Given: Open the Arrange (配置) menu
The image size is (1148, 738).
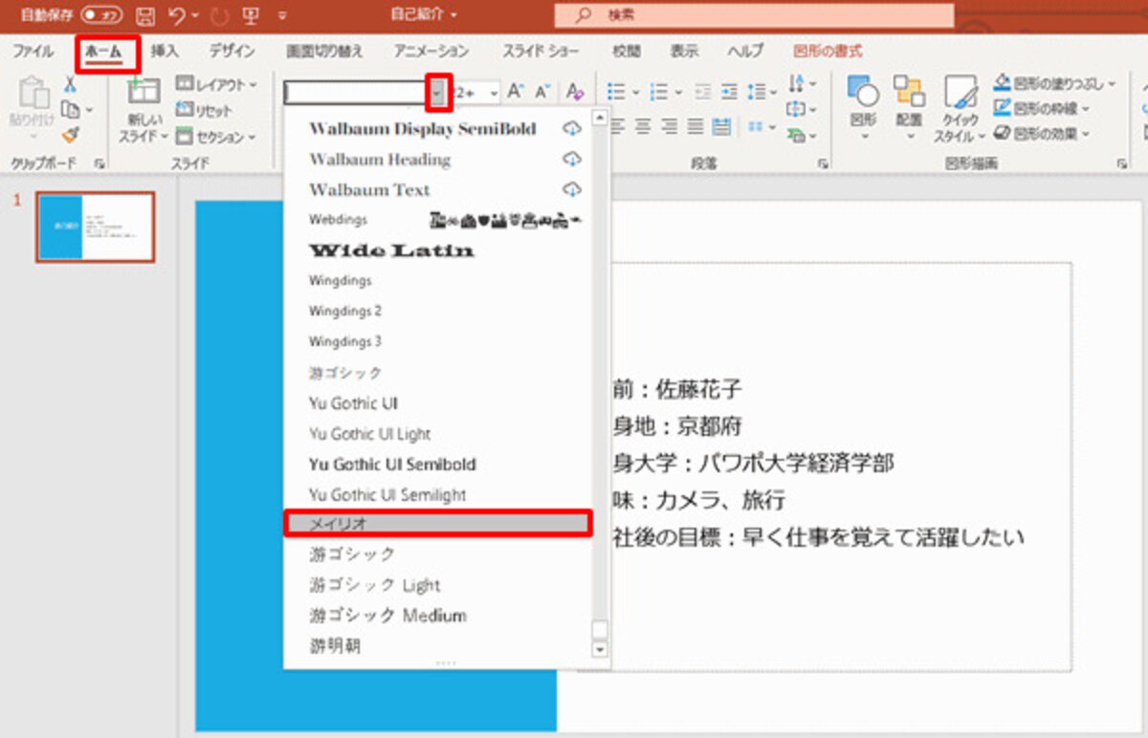Looking at the screenshot, I should pos(909,106).
